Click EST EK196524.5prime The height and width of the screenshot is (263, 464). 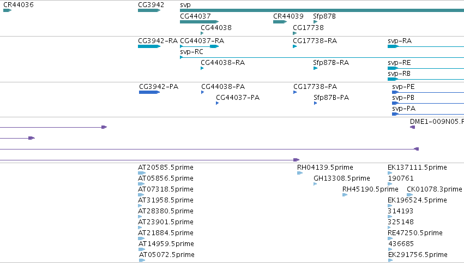390,206
